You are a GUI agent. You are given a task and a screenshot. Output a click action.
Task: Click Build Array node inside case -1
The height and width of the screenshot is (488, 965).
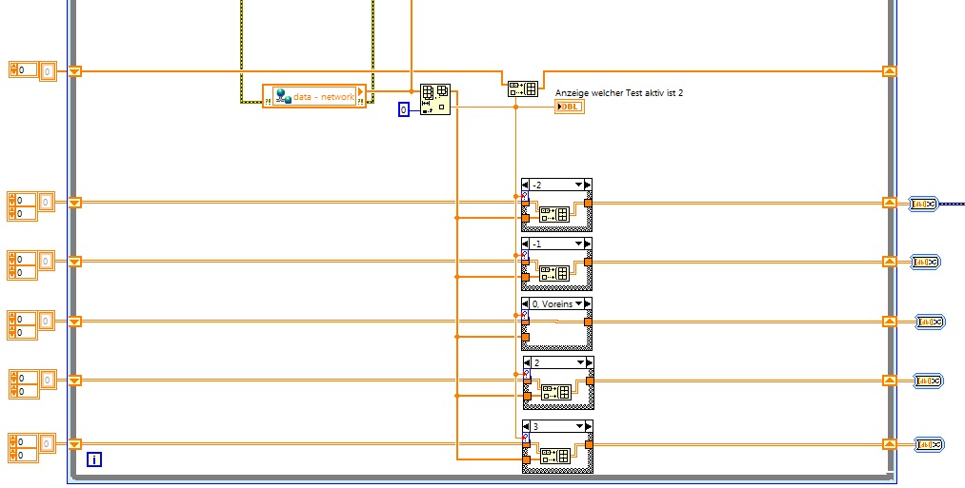tap(553, 274)
